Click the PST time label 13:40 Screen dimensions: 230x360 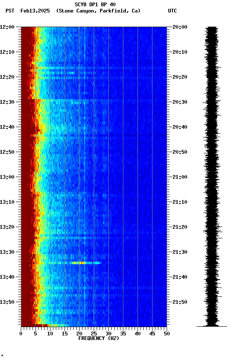[x=7, y=277]
